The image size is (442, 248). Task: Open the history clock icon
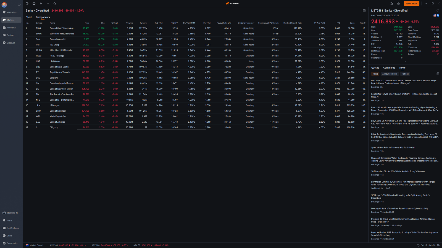[x=27, y=4]
